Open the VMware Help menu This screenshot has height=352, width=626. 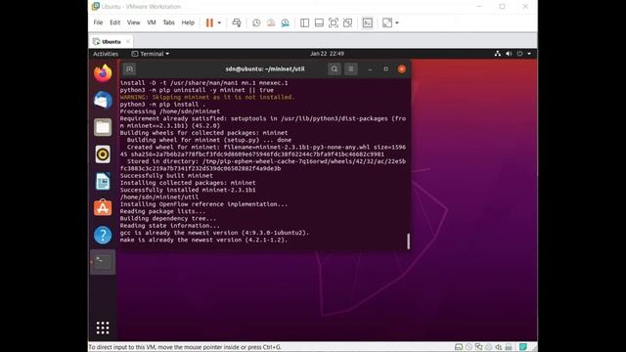click(188, 22)
